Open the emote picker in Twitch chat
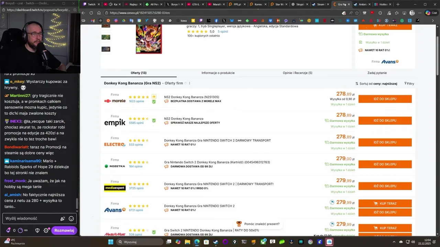 point(71,219)
